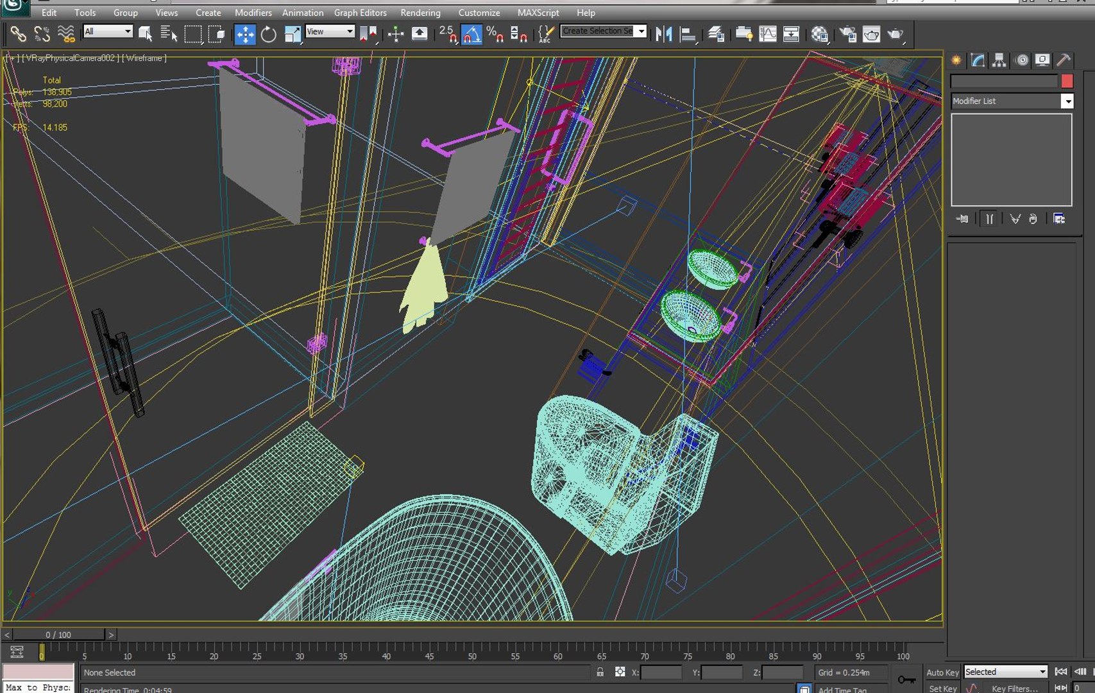Open Material Editor icon
This screenshot has width=1095, height=693.
click(x=820, y=34)
